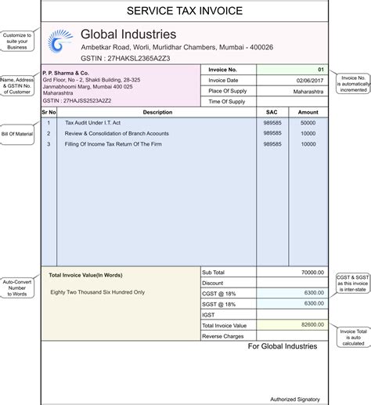Select the Invoice No. value cell 01
This screenshot has width=371, height=405.
tap(292, 70)
